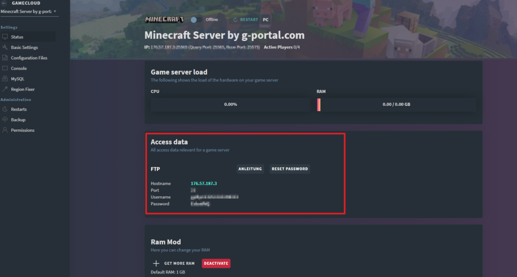Click the PC platform badge
The image size is (517, 277).
266,20
